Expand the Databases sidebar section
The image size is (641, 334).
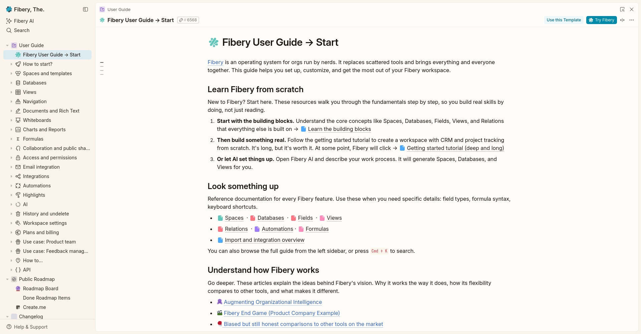(x=11, y=83)
